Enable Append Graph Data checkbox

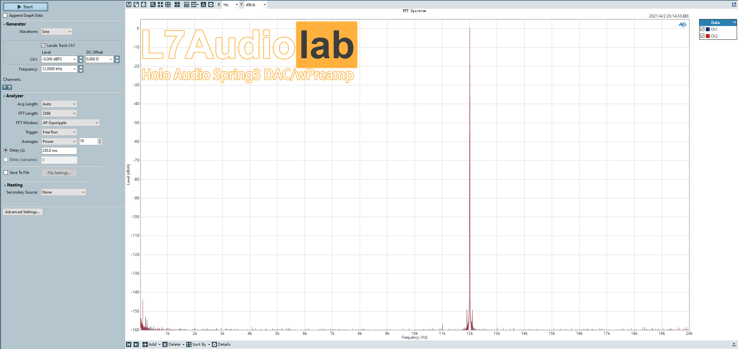5,16
